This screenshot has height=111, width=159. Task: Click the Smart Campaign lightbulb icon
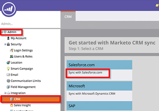pos(8,69)
